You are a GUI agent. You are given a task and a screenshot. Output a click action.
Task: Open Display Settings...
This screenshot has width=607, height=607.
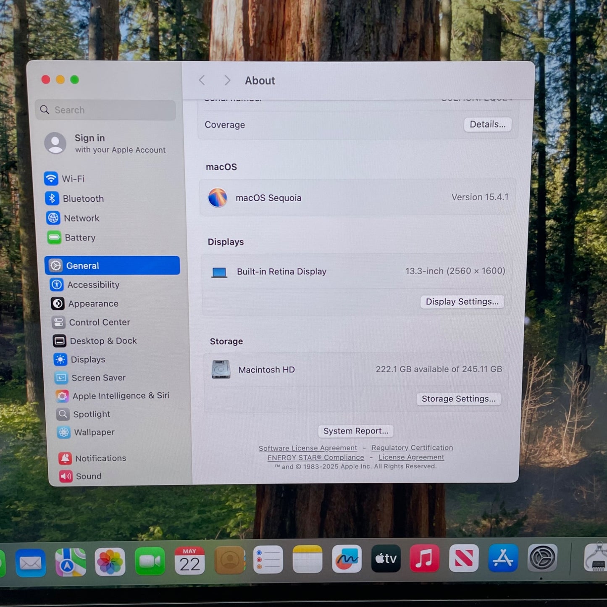[462, 302]
